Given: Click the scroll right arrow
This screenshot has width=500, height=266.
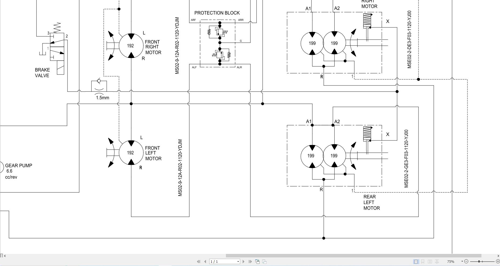Looking at the screenshot, I should pos(498,256).
